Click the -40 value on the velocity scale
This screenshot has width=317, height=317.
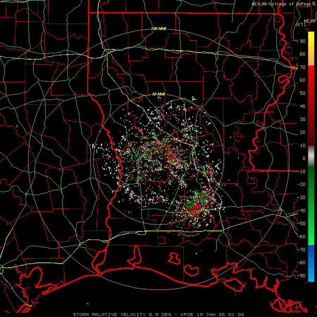point(301,211)
